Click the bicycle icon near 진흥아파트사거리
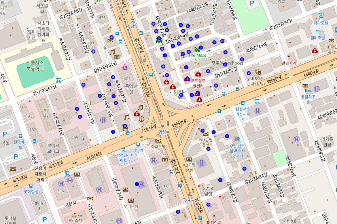This screenshot has height=224, width=337. pos(67,173)
